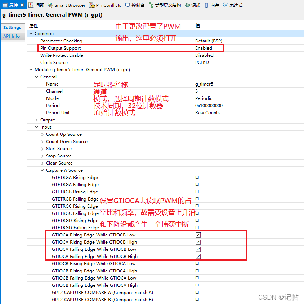Check GTIOCB Falling Edge While GTIOCA High
The height and width of the screenshot is (304, 304).
click(x=197, y=285)
